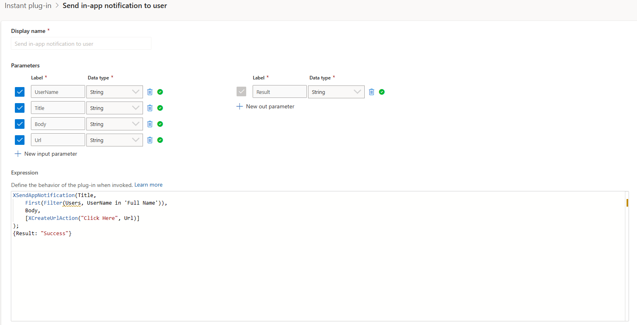This screenshot has height=325, width=637.
Task: Click the Display name text field
Action: pos(81,44)
